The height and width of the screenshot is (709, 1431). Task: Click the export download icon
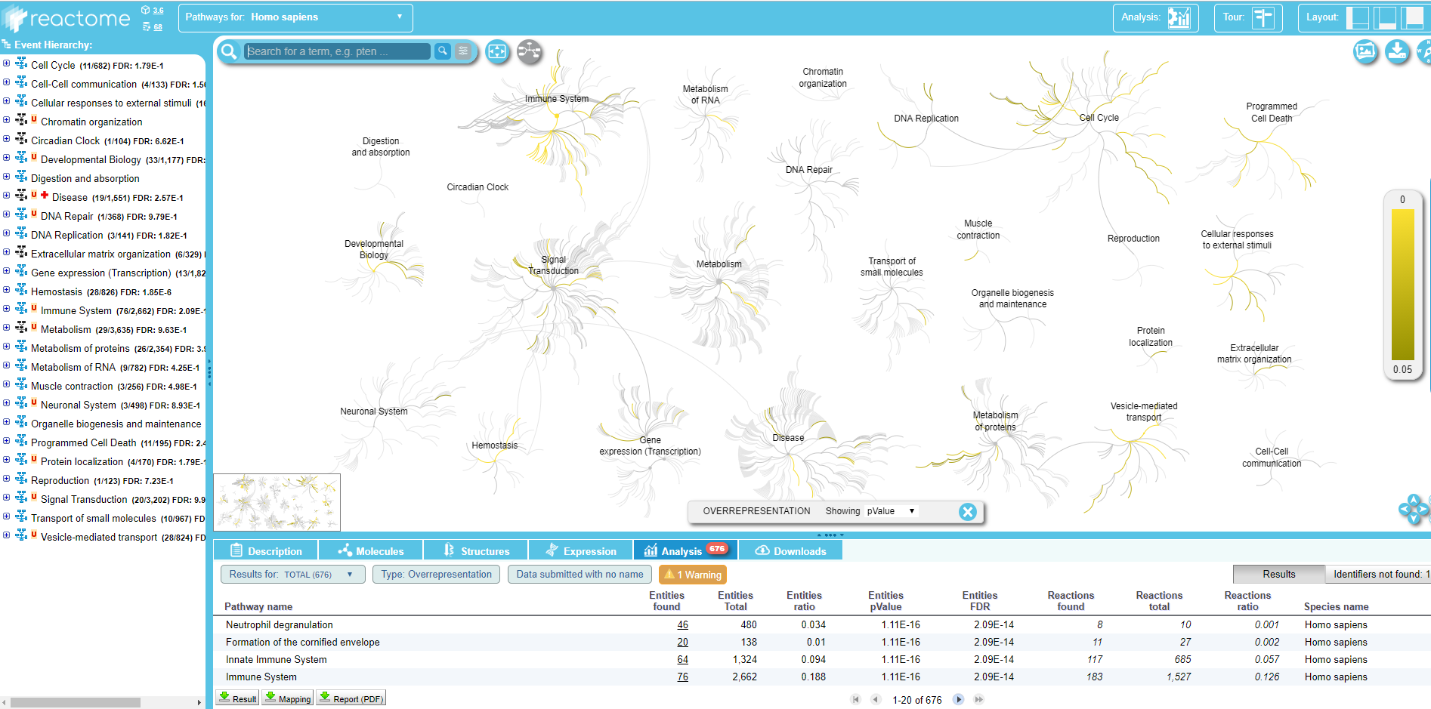(1398, 51)
